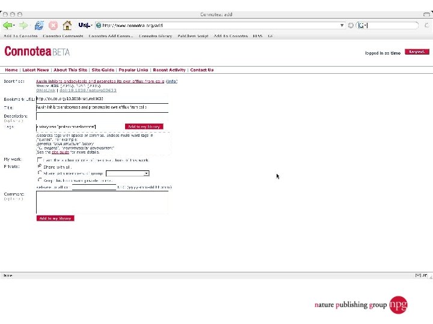This screenshot has height=324, width=433.
Task: Open the group selection dropdown
Action: click(127, 173)
